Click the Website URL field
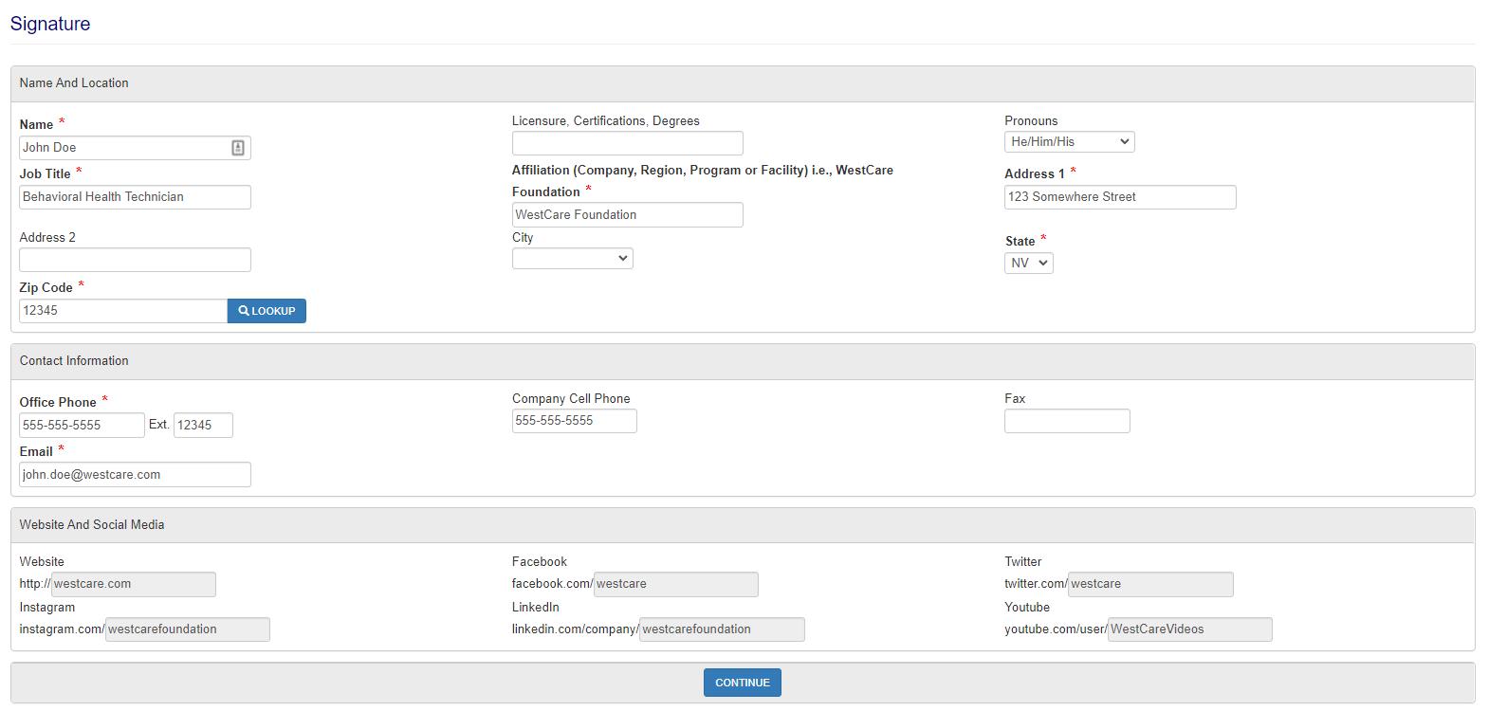 tap(133, 584)
